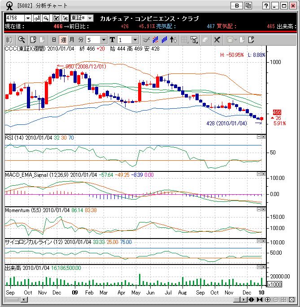
Task: Click the 950 (2008/12/01) high price label
Action: 86,67
